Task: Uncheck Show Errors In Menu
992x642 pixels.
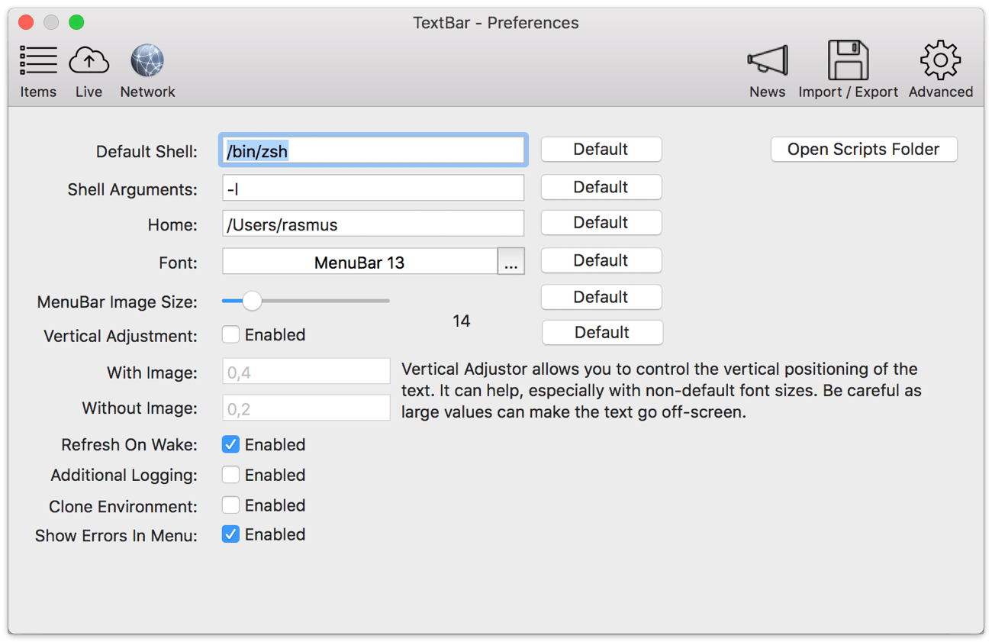Action: tap(230, 534)
